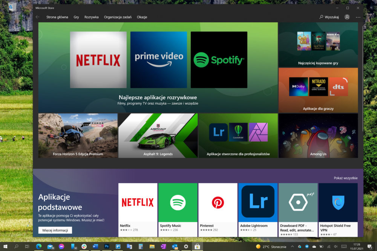Click the Telegram tray icon
Image resolution: width=377 pixels, height=251 pixels.
(x=307, y=246)
